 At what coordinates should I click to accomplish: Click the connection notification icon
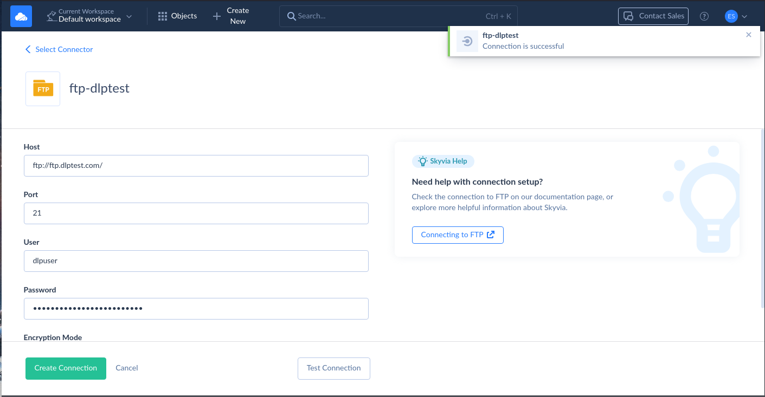coord(467,41)
